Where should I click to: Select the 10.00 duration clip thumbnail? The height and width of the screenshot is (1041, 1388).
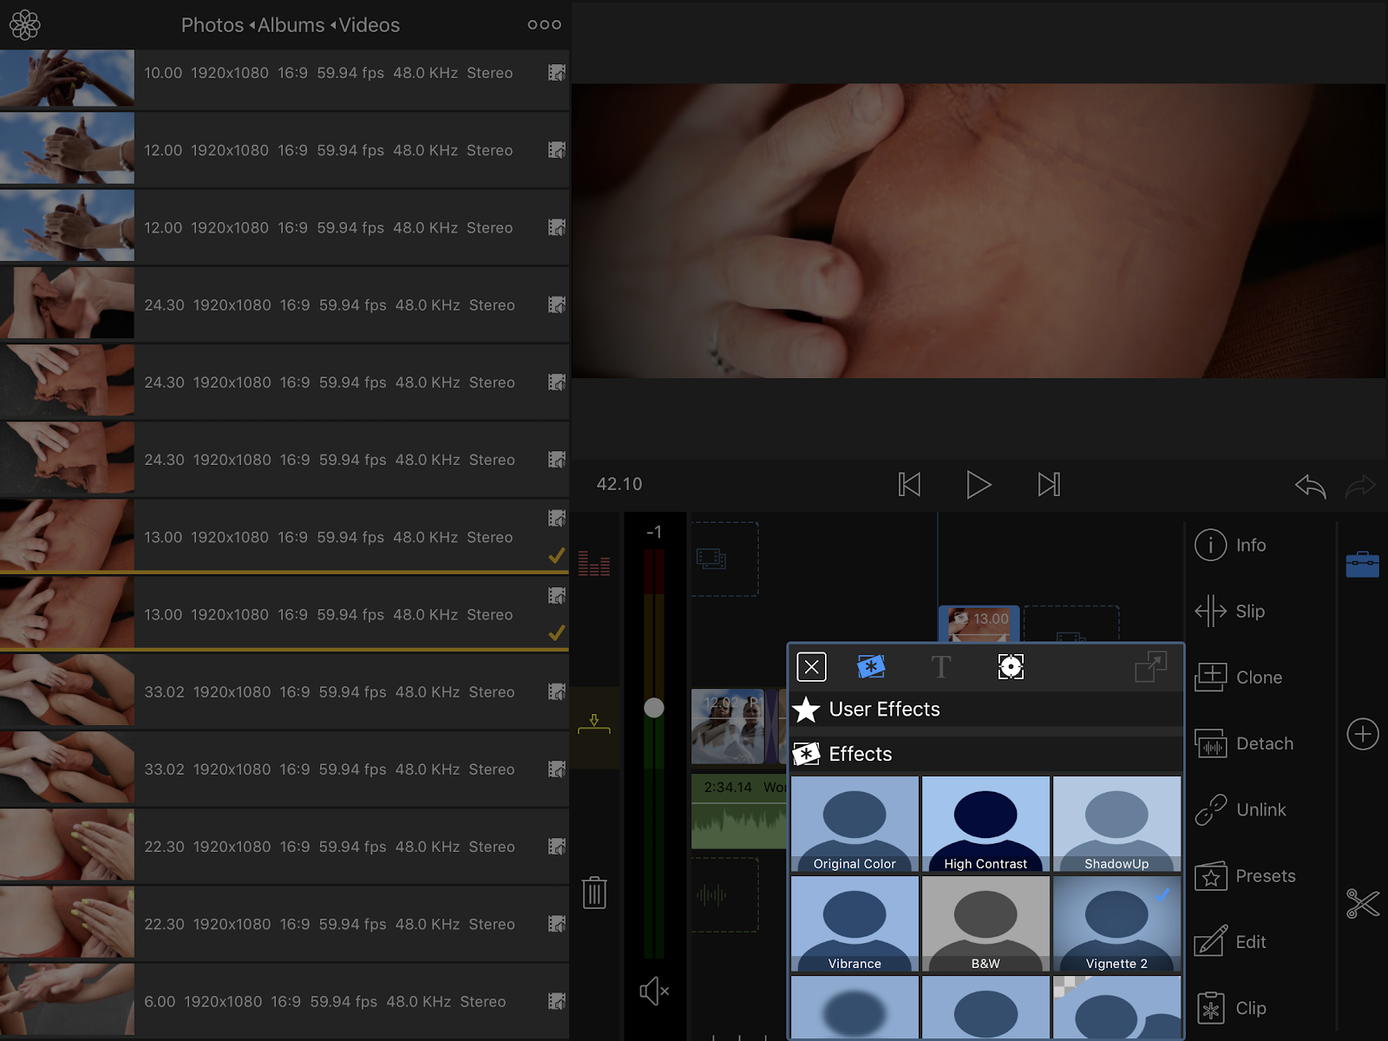pyautogui.click(x=67, y=78)
